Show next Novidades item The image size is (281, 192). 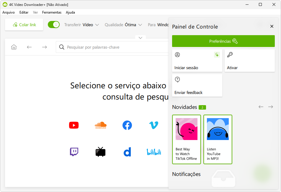(x=271, y=107)
